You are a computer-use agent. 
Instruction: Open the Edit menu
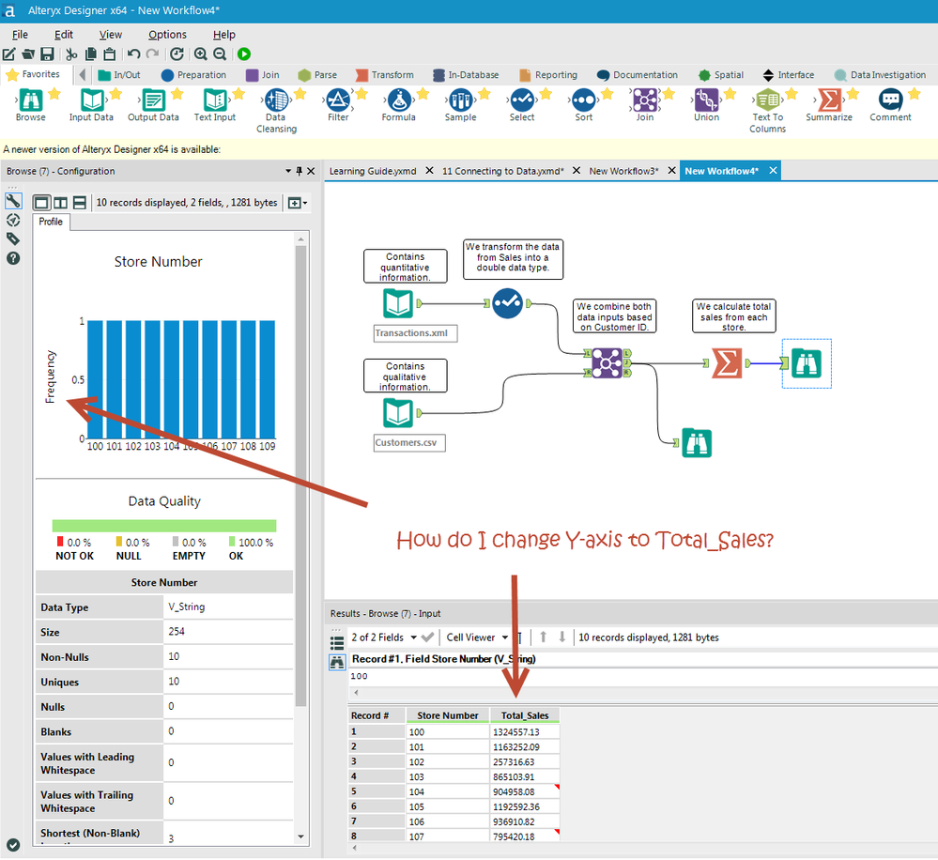64,35
